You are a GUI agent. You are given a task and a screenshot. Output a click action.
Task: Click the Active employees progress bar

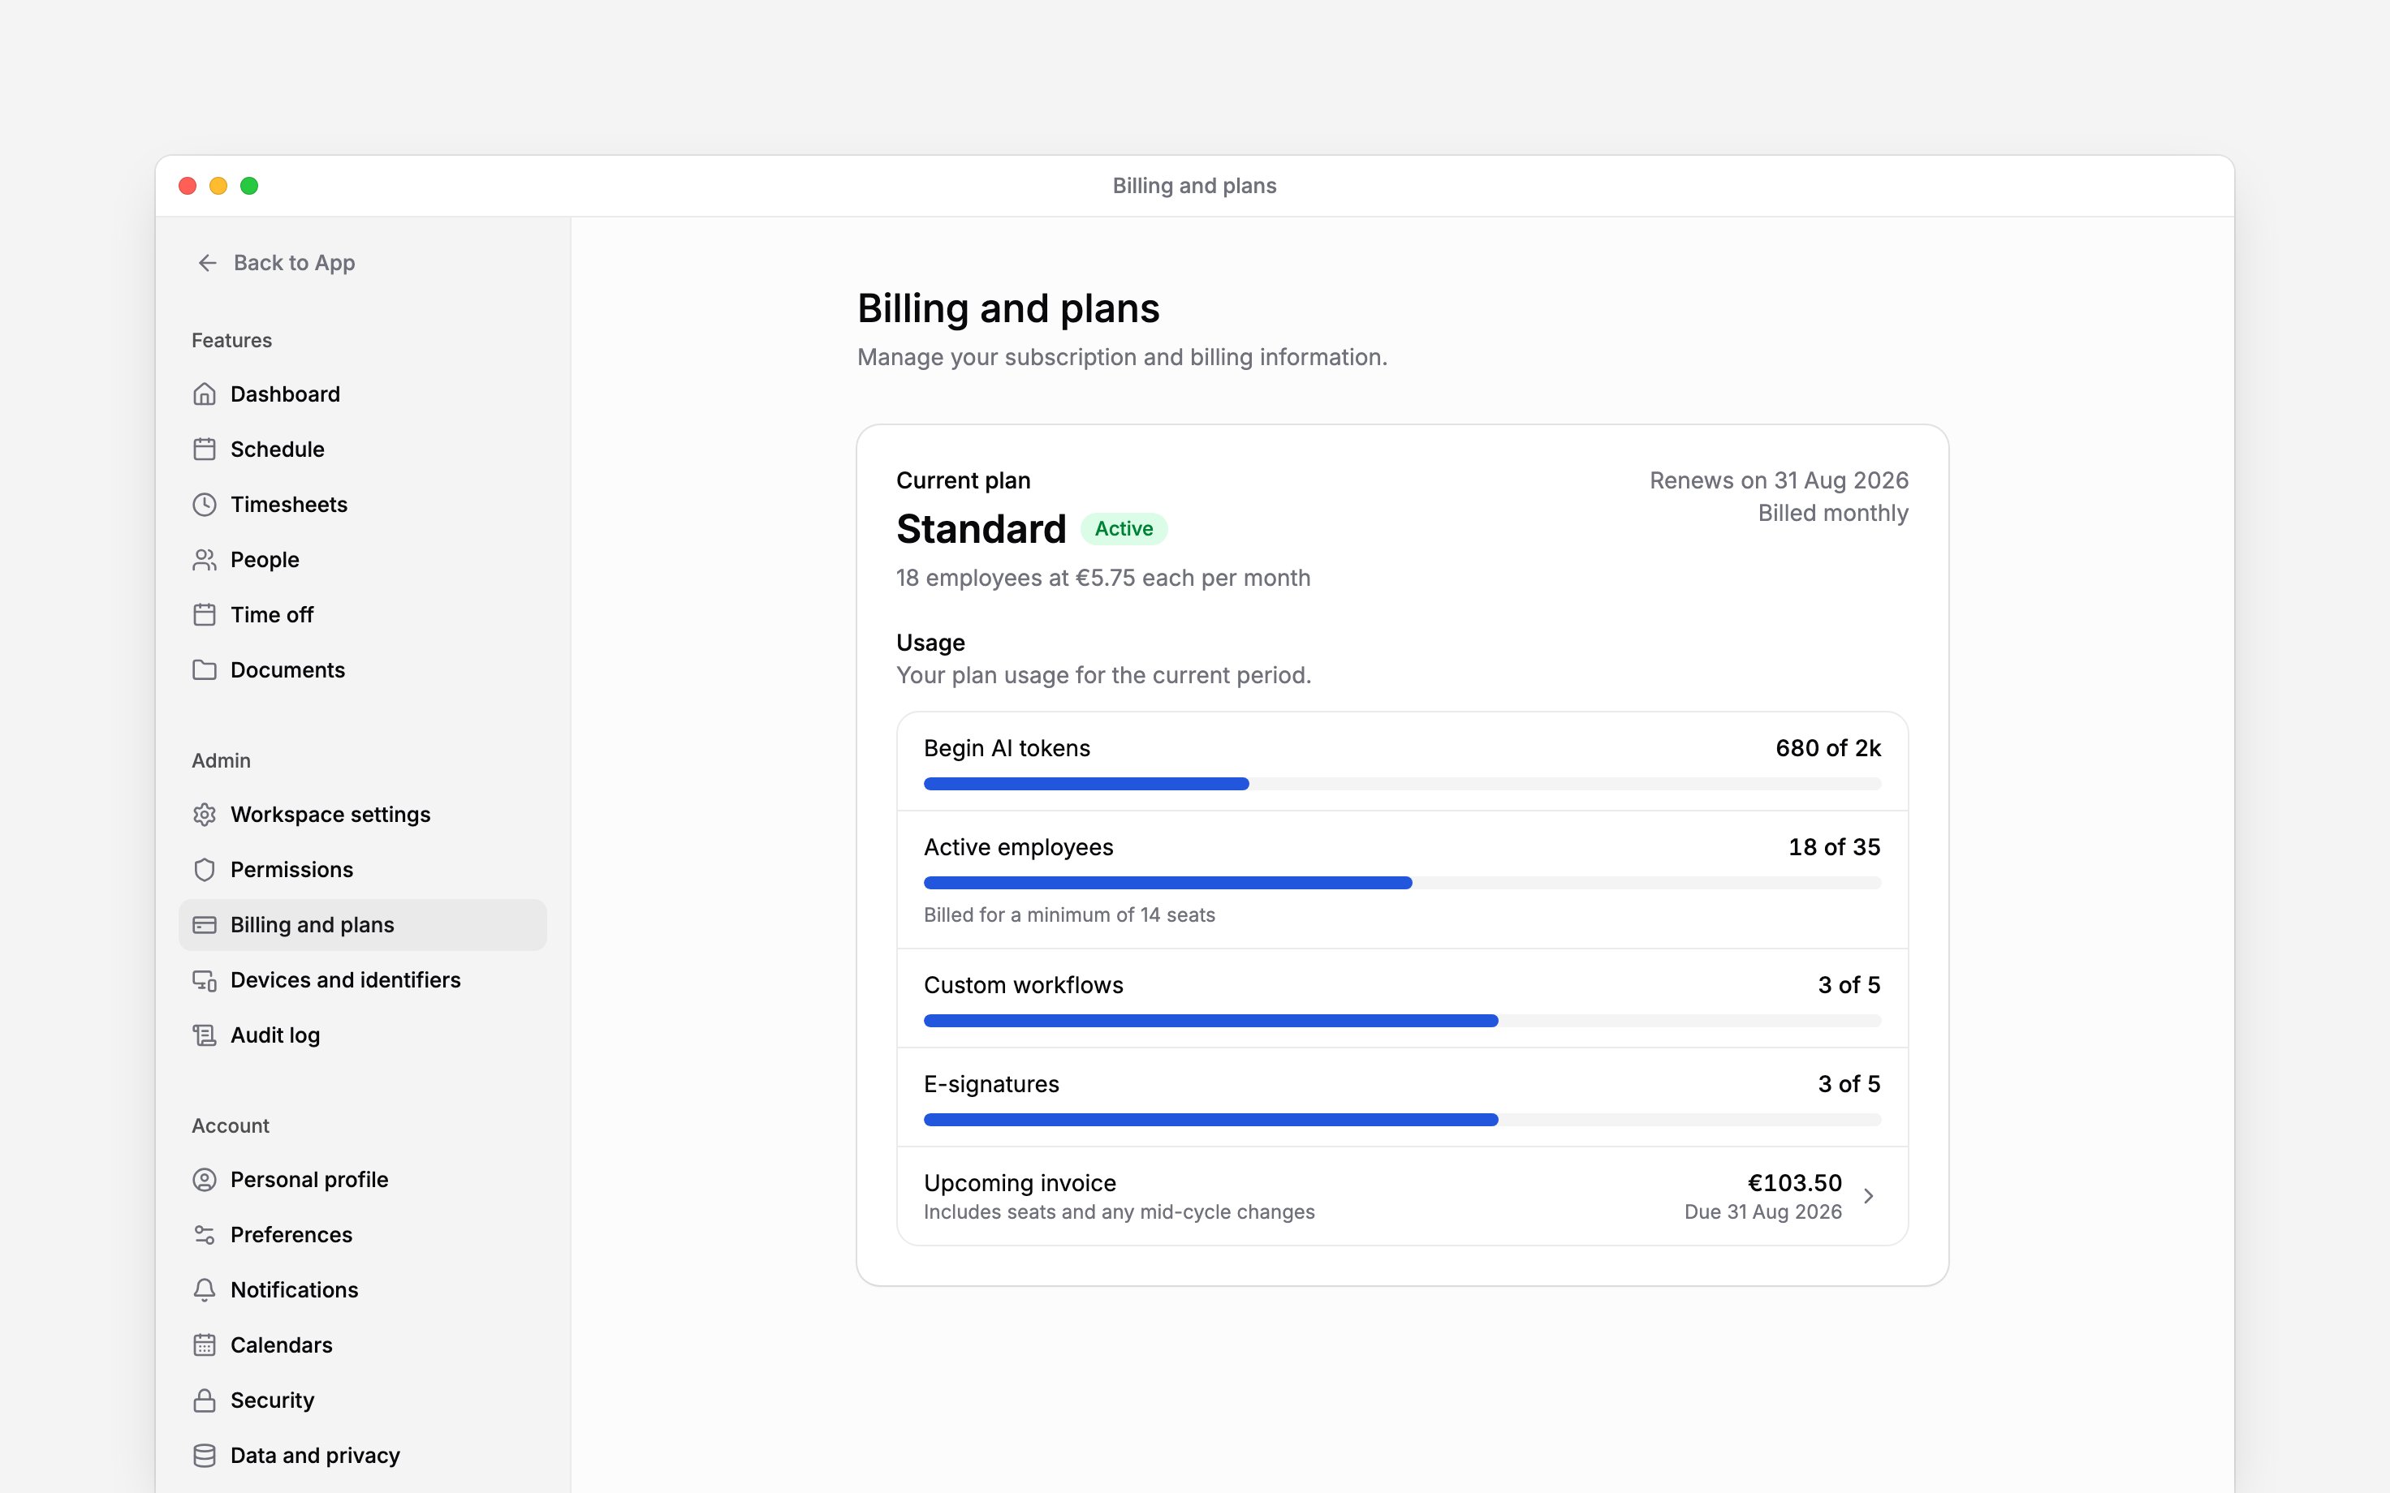pos(1402,883)
